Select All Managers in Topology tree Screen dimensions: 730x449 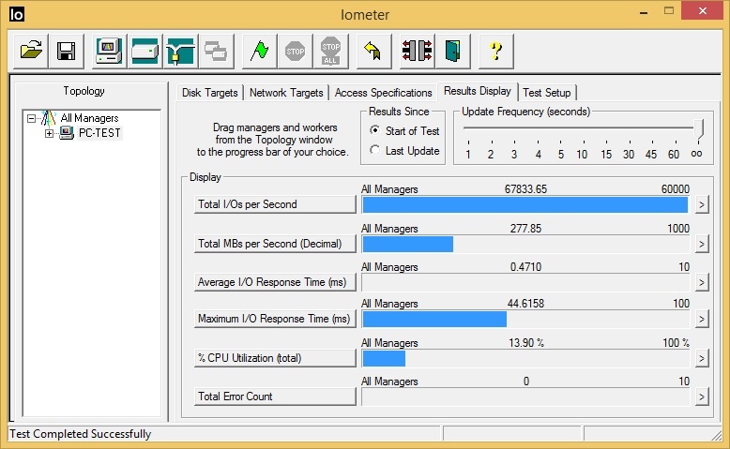click(89, 118)
